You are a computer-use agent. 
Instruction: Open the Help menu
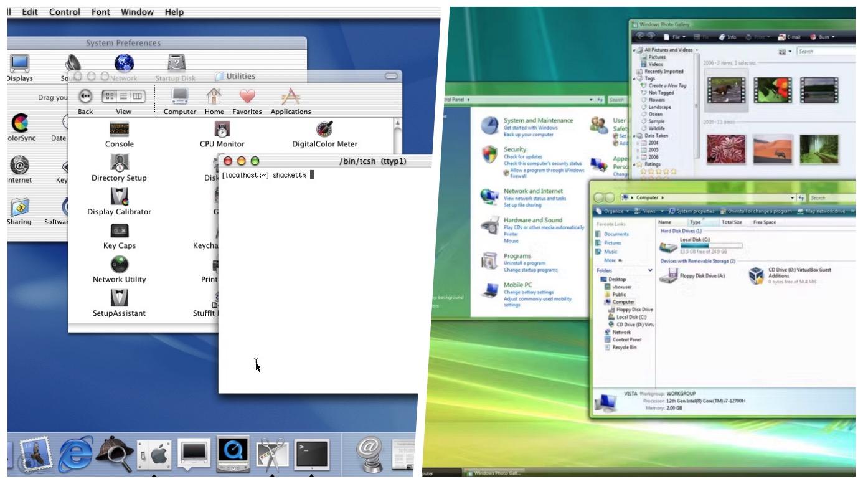(174, 12)
